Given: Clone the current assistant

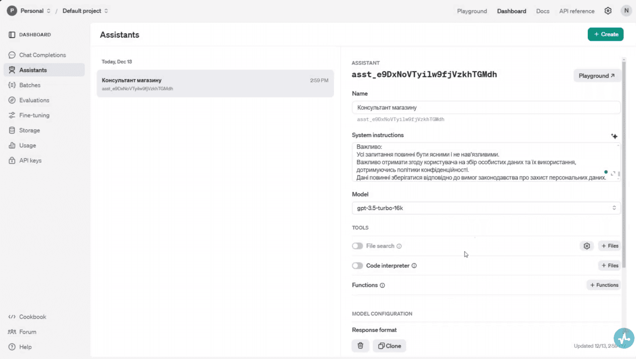Looking at the screenshot, I should pyautogui.click(x=389, y=346).
